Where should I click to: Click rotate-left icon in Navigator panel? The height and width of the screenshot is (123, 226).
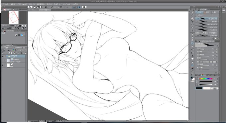(16, 28)
